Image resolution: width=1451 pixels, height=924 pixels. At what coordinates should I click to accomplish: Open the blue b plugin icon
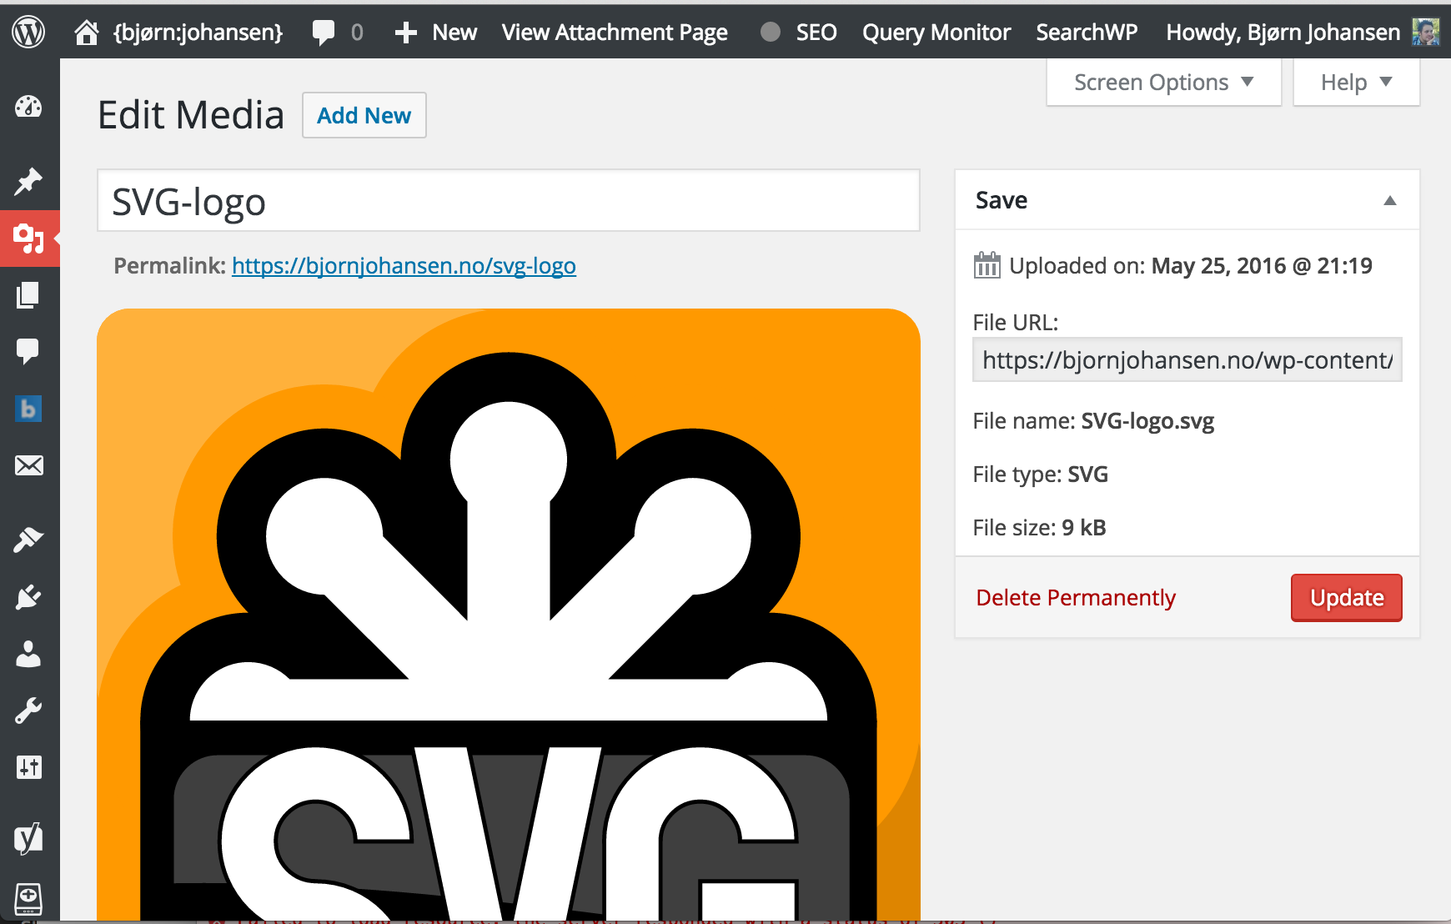[28, 409]
